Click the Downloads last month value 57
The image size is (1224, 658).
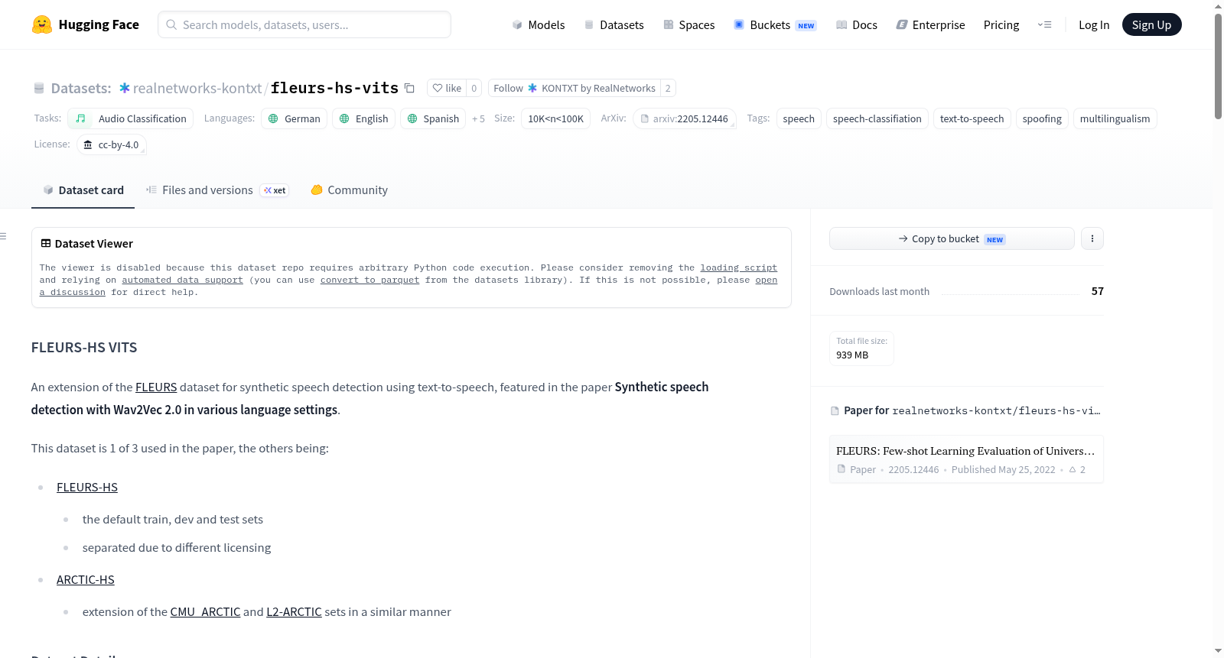pyautogui.click(x=1097, y=291)
